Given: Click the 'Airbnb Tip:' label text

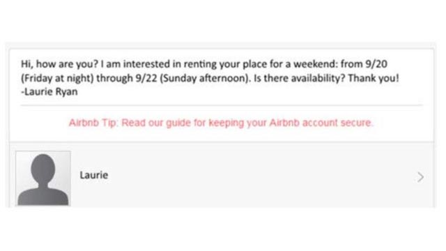Looking at the screenshot, I should click(93, 123).
